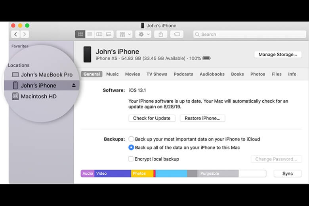Switch to the Books tab
309x206 pixels.
[x=237, y=74]
